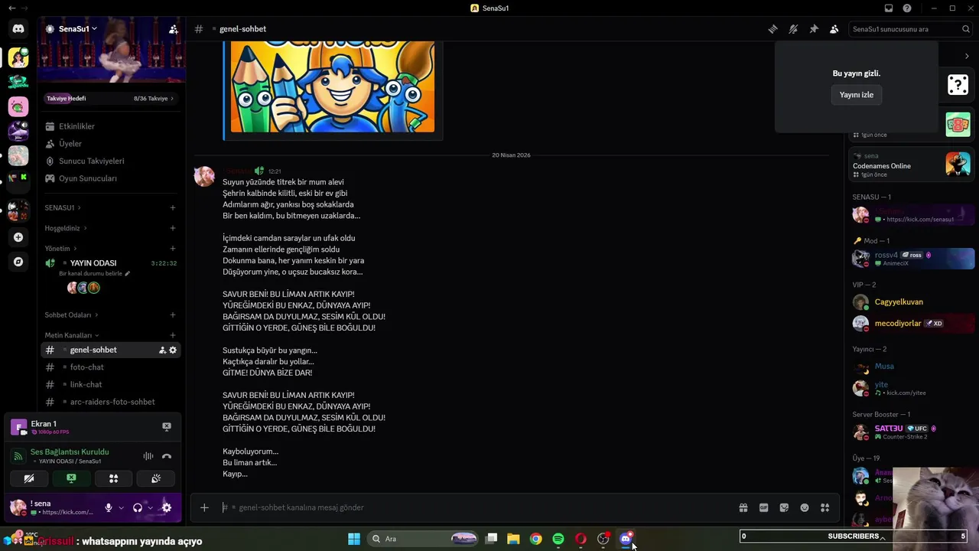Screen dimensions: 979x551
Task: Collapse the Yönetim category
Action: (60, 249)
